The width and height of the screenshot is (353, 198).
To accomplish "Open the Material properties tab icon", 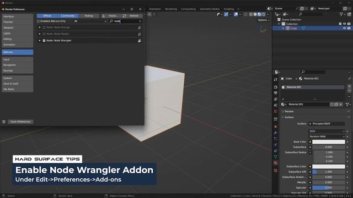I will 276,163.
